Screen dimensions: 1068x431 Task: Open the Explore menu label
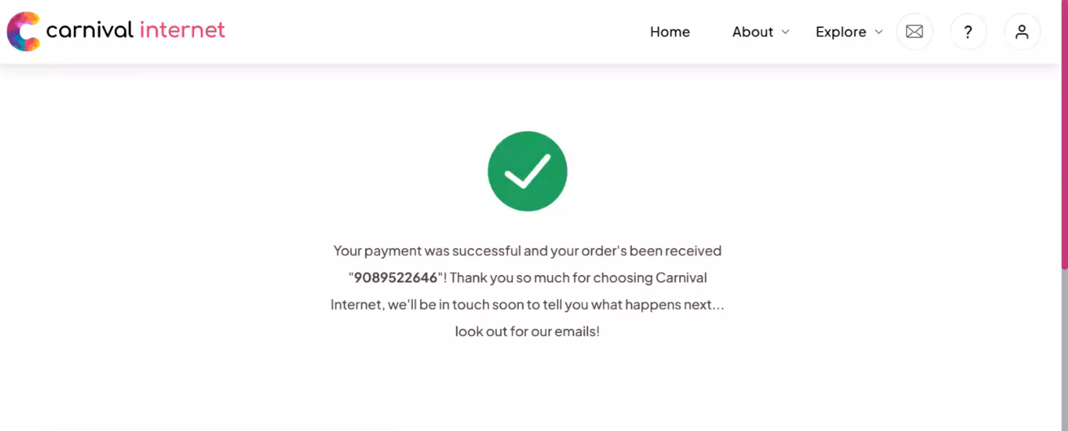[x=841, y=32]
